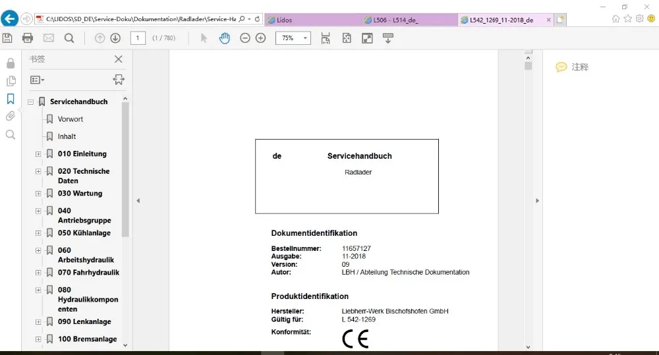Image resolution: width=659 pixels, height=355 pixels.
Task: Close the L542_1269_11-2018_de tab
Action: [x=548, y=20]
